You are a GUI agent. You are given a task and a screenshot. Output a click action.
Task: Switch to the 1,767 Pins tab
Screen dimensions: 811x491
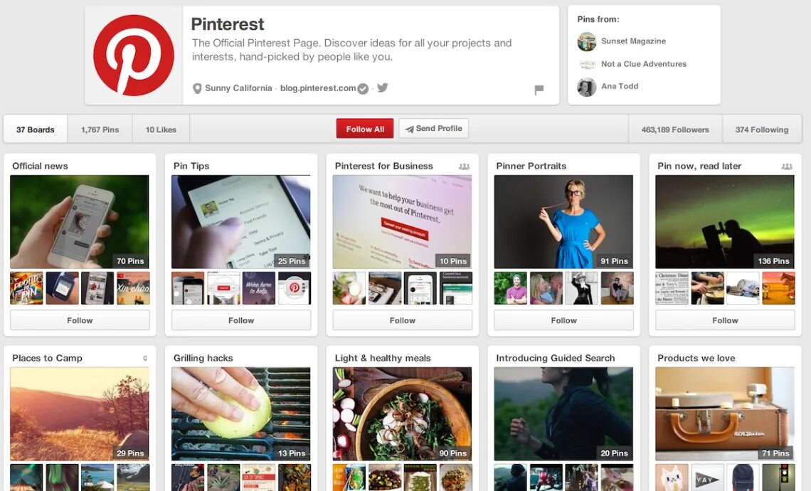pos(100,130)
